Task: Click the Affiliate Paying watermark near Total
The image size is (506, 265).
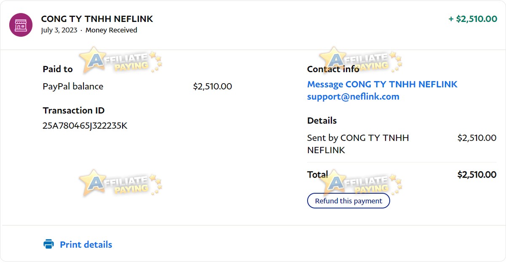Action: 361,183
